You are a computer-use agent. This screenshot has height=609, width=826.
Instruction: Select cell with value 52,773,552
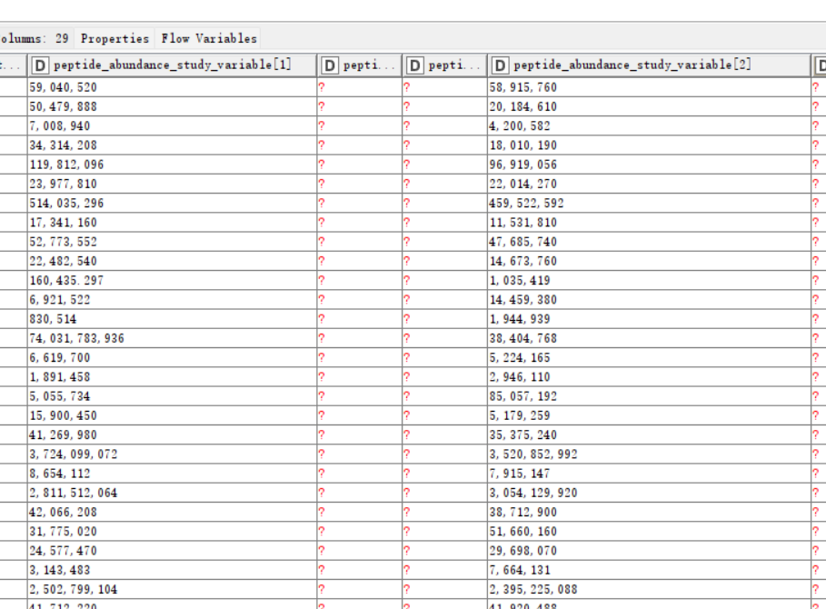click(173, 242)
